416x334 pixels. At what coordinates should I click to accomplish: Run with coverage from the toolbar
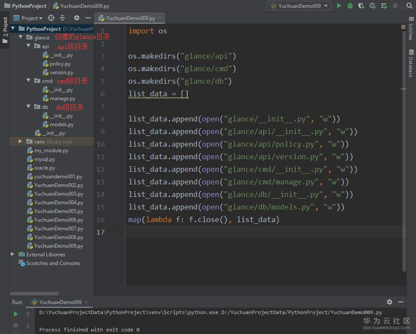(x=361, y=6)
